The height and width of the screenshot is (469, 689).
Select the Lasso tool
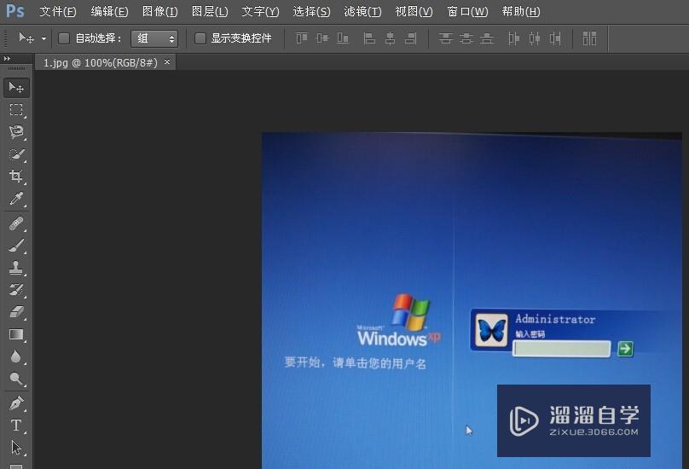(x=16, y=132)
